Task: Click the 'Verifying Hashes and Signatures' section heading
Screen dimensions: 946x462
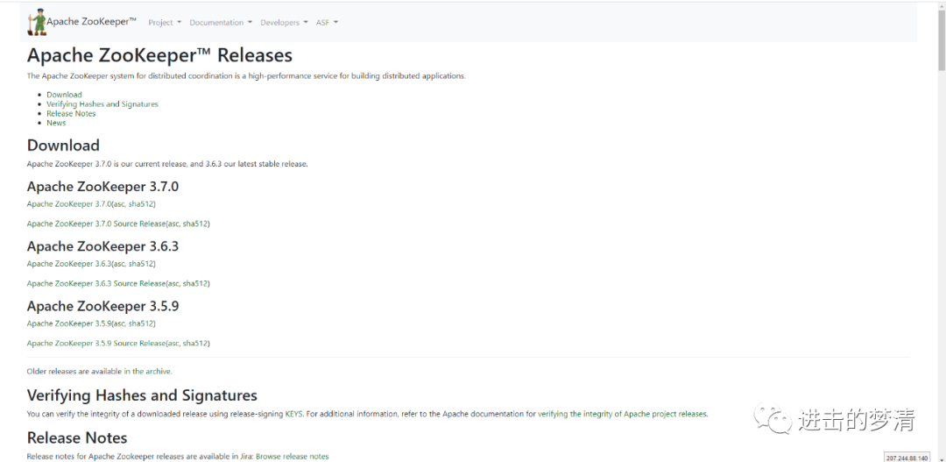Action: click(142, 395)
